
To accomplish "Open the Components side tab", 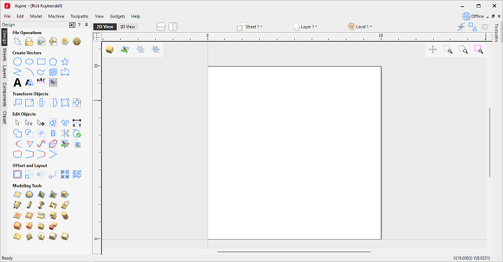I will pos(4,95).
